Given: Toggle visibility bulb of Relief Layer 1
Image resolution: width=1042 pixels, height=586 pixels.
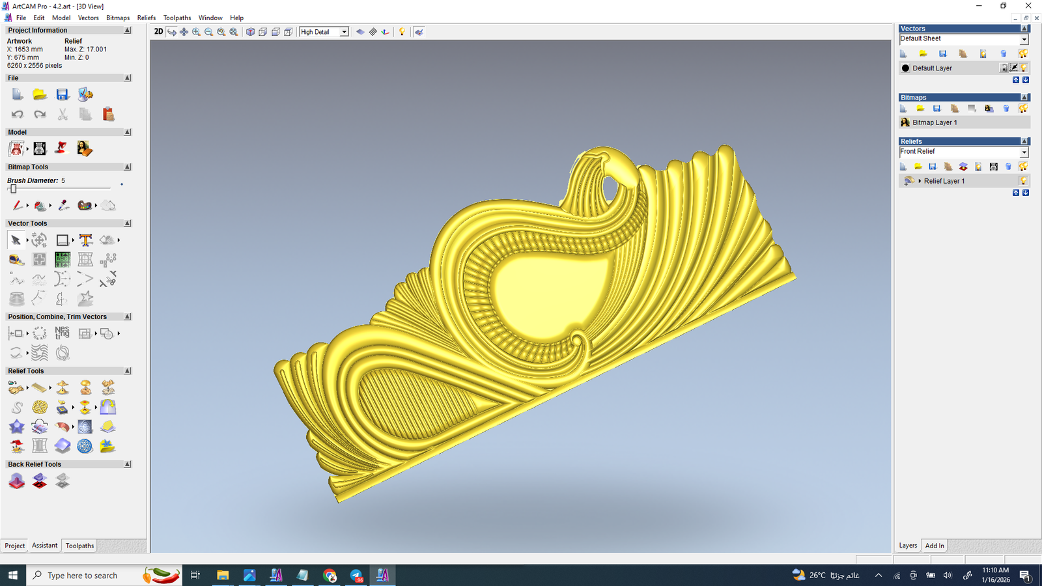Looking at the screenshot, I should pyautogui.click(x=1023, y=181).
